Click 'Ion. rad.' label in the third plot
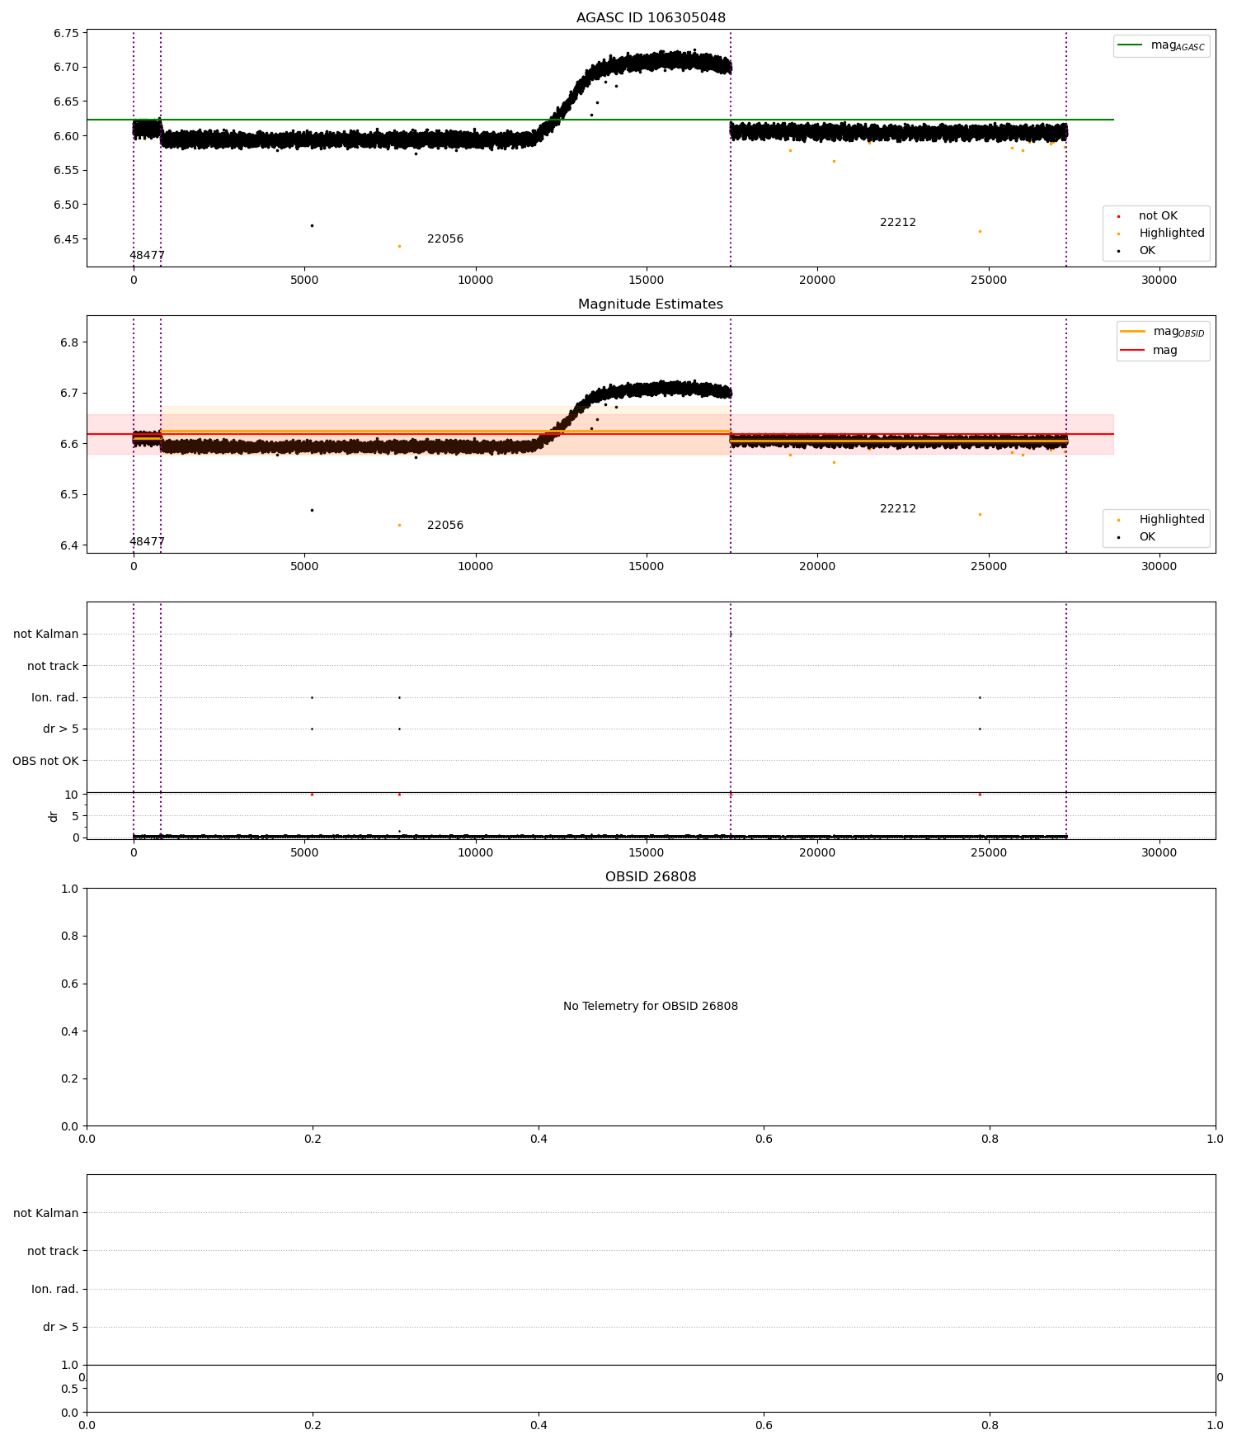The width and height of the screenshot is (1237, 1444). pos(55,698)
